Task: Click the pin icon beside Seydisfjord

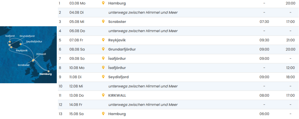Action: (103, 77)
